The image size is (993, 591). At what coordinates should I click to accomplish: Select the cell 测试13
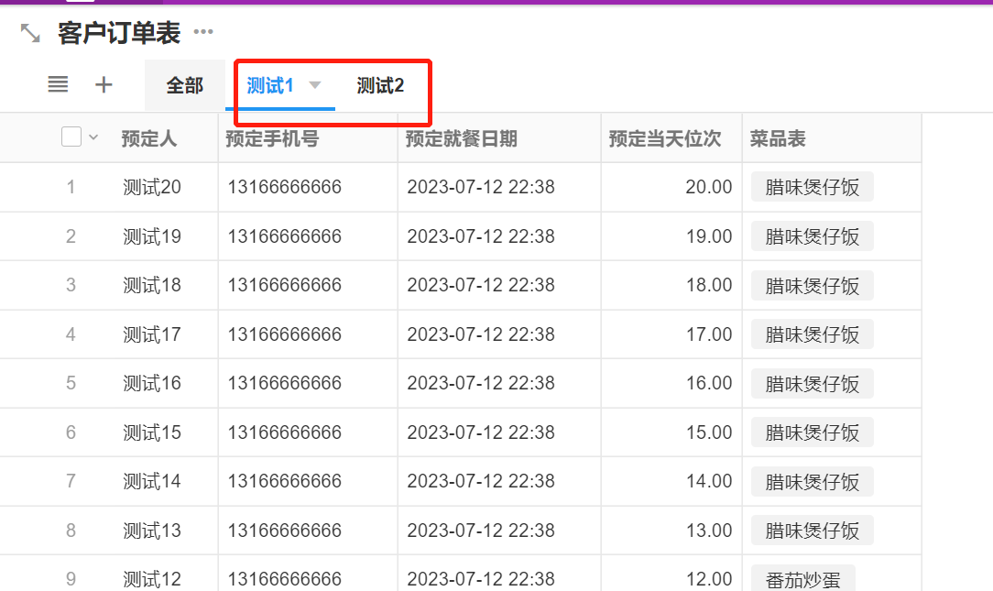[152, 531]
